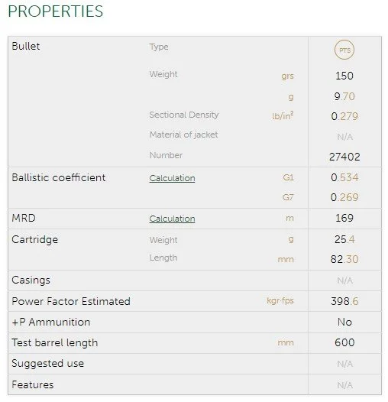Click the Features row label
388x402 pixels.
pyautogui.click(x=33, y=384)
